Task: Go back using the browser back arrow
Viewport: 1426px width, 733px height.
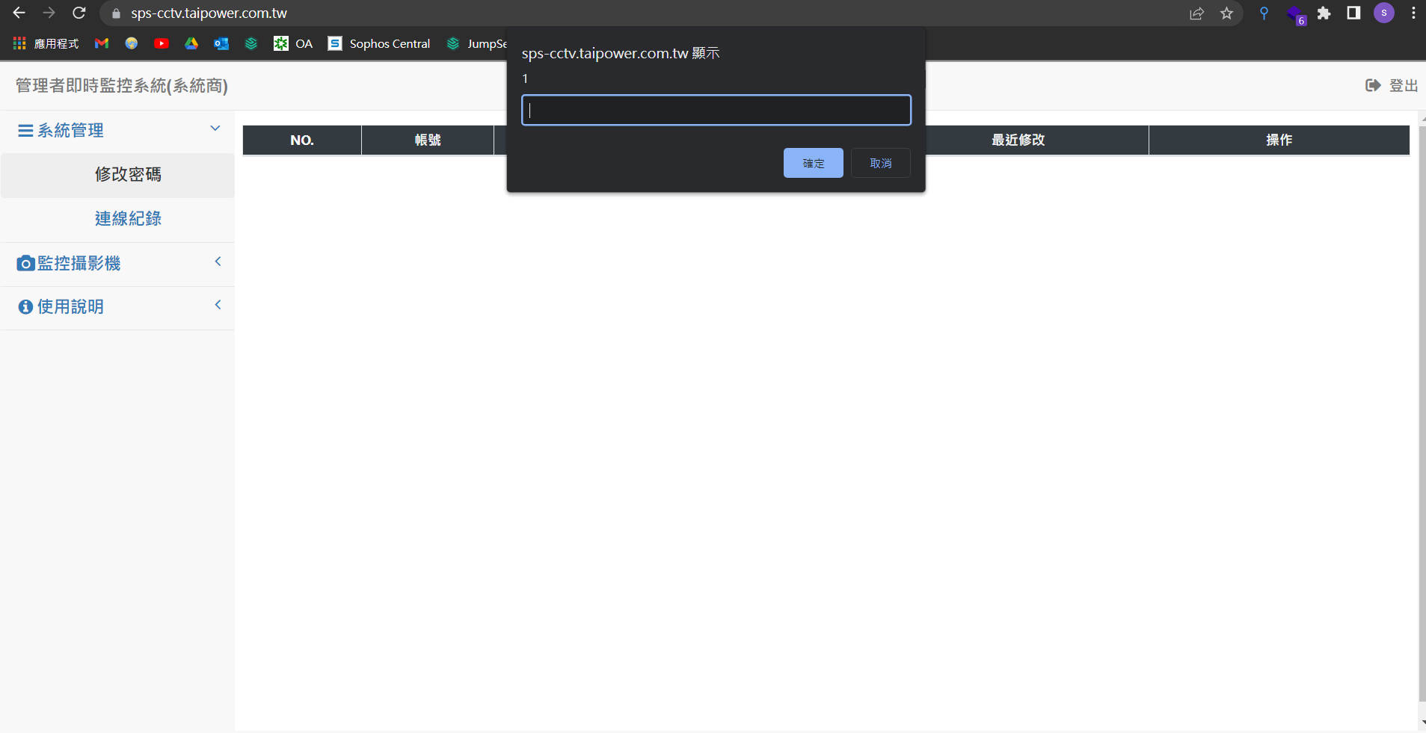Action: pos(19,13)
